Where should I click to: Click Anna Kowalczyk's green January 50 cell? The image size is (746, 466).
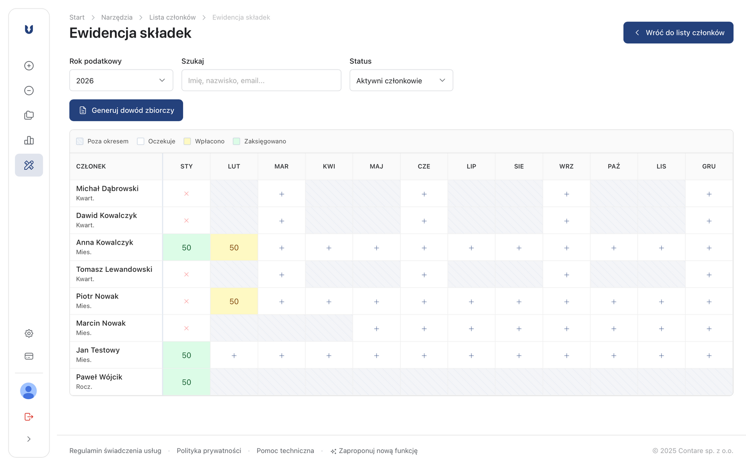tap(186, 248)
